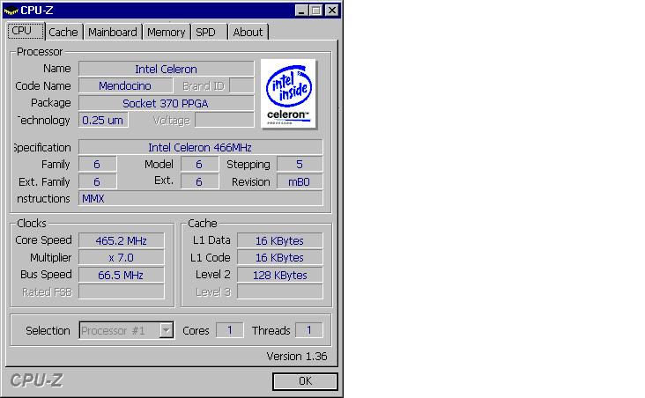Click the Core Speed label
This screenshot has width=645, height=398.
(43, 240)
